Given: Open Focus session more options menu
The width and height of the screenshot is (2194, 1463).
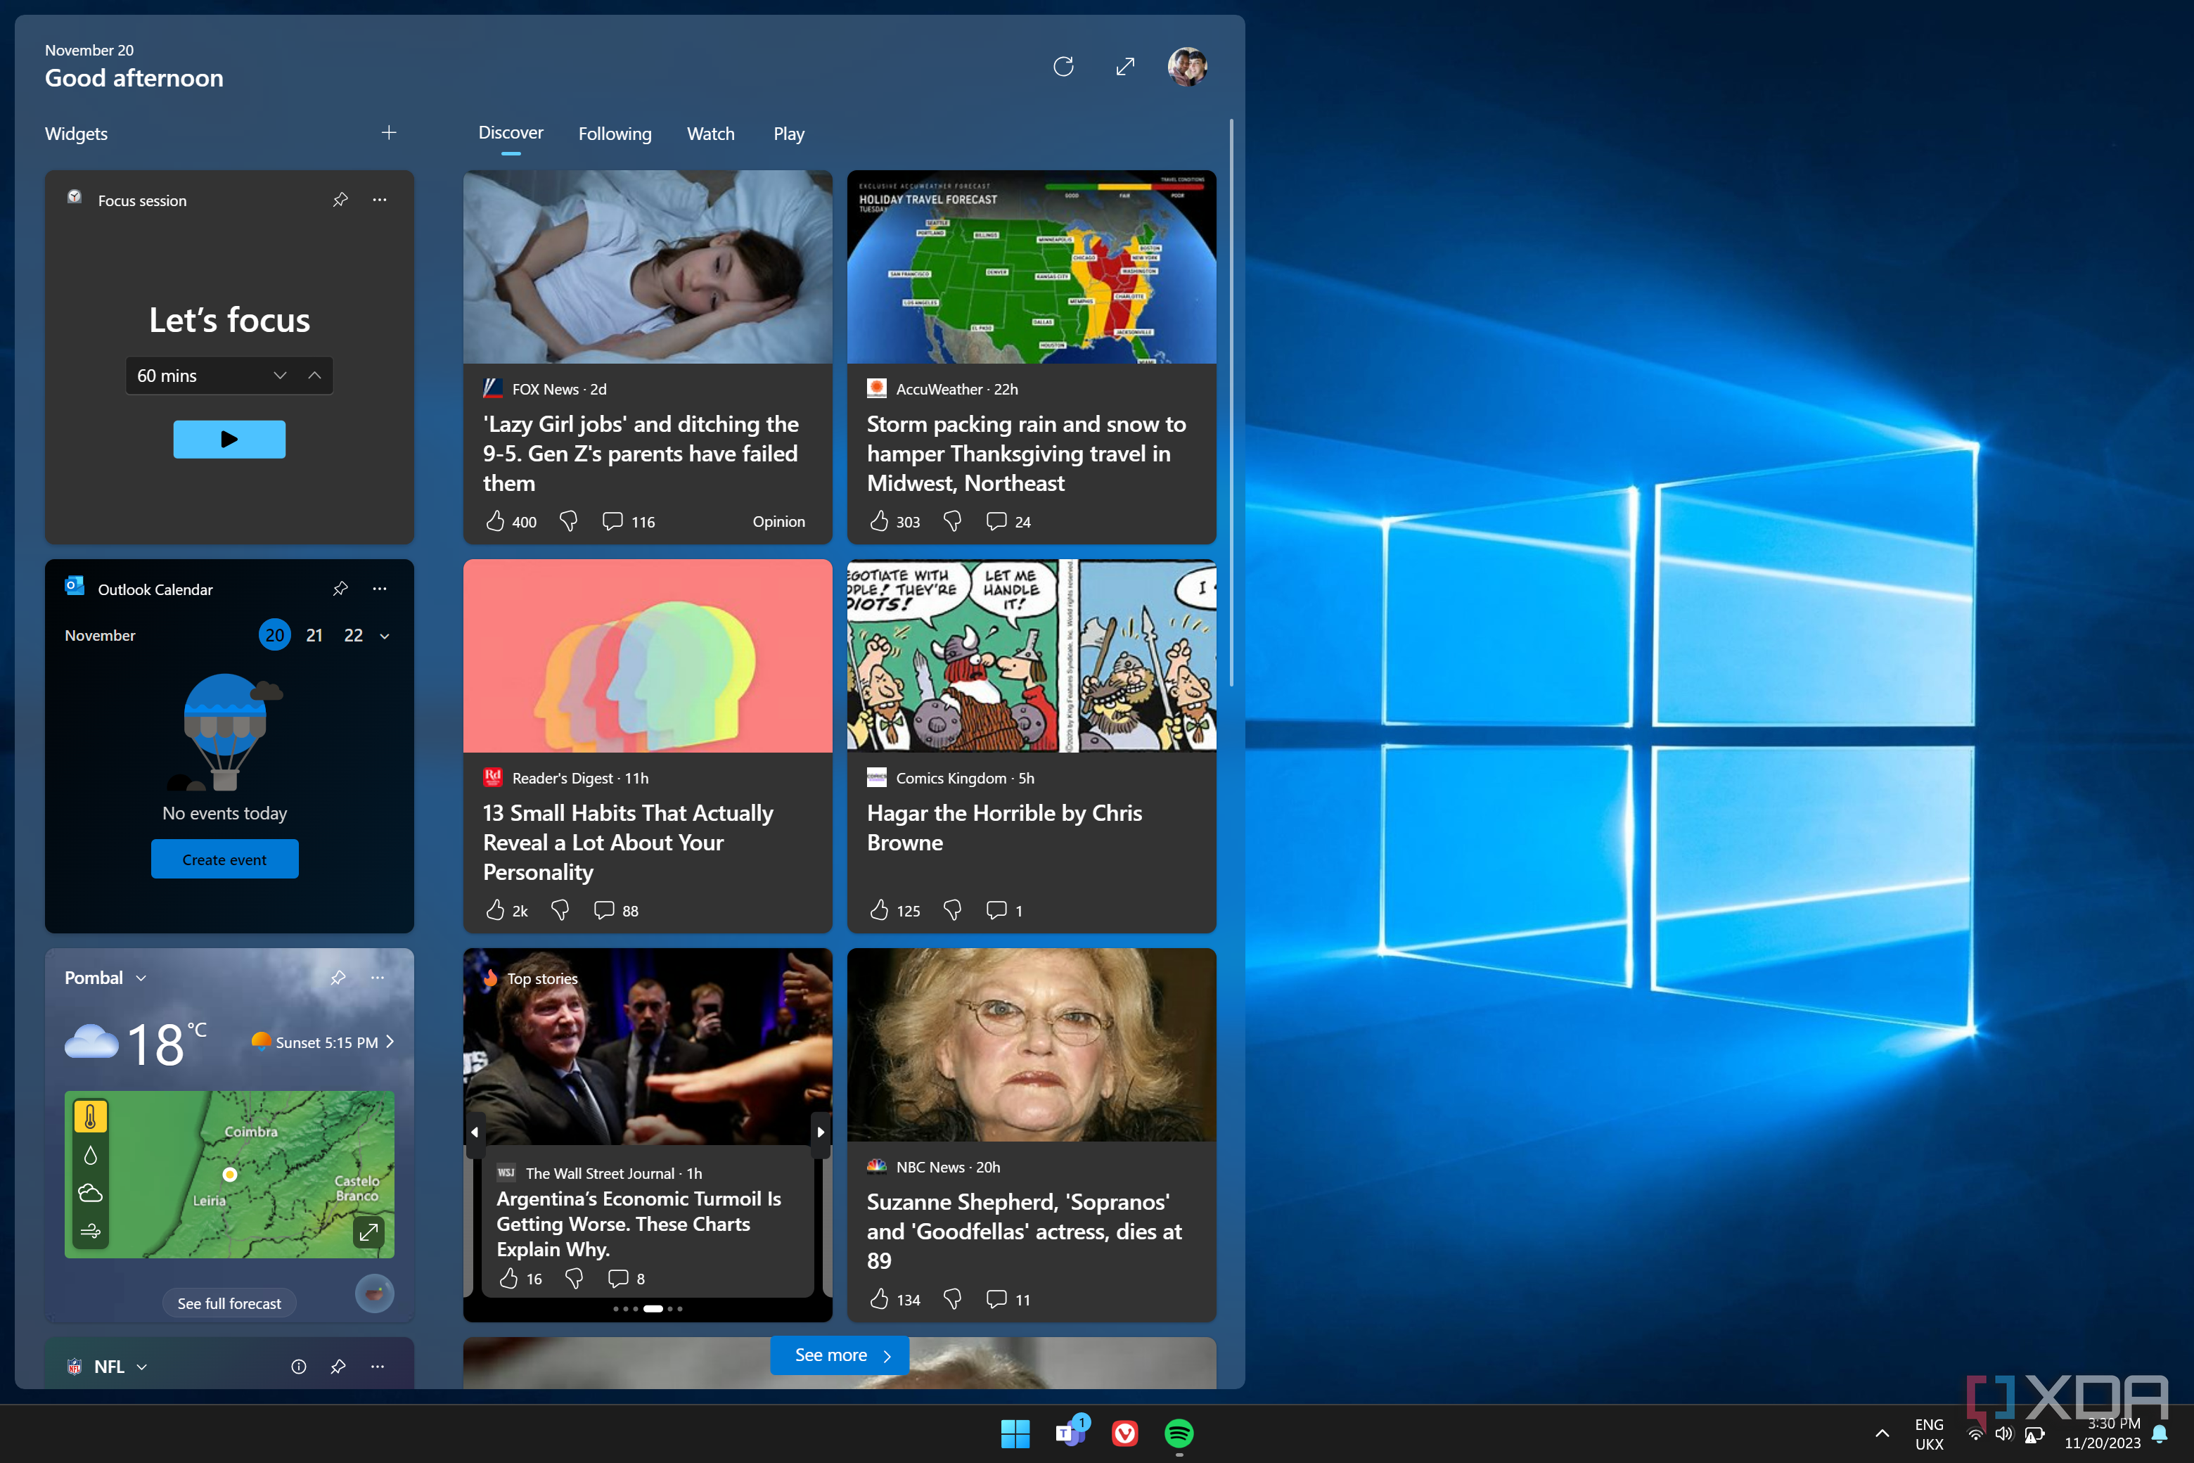Looking at the screenshot, I should 380,200.
